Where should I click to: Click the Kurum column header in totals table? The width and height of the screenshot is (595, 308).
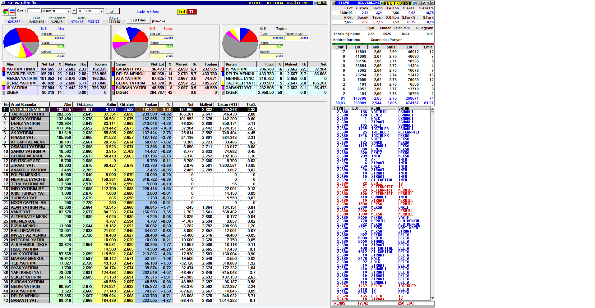(x=240, y=64)
